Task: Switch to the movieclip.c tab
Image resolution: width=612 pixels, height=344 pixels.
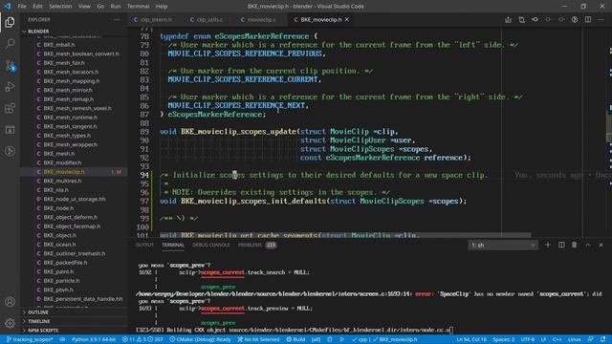Action: click(261, 19)
